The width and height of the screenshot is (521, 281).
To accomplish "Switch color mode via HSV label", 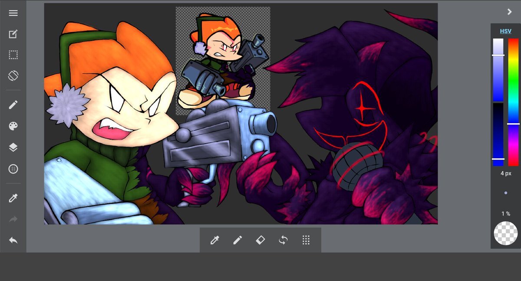I will [x=505, y=31].
